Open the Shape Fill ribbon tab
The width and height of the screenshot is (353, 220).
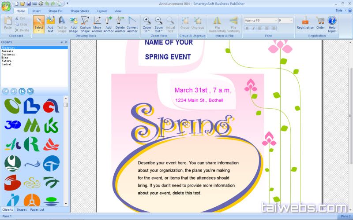tap(56, 11)
